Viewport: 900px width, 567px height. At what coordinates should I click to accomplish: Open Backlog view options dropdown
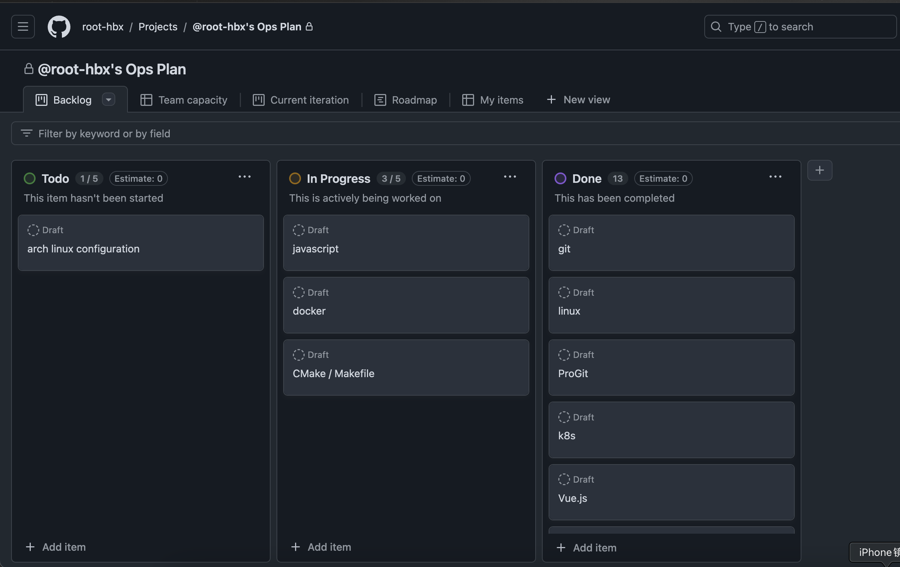point(108,100)
